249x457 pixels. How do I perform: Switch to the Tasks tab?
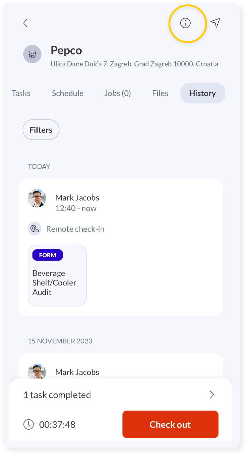(21, 93)
